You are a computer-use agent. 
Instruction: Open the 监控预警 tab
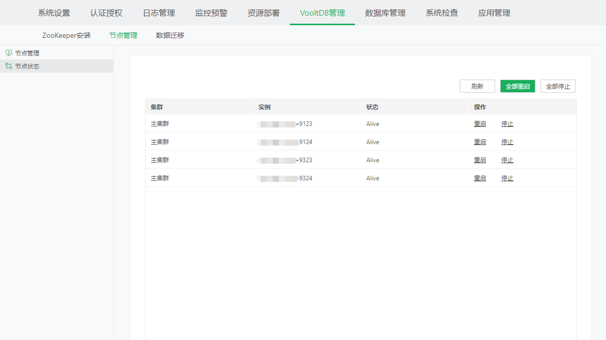pyautogui.click(x=211, y=13)
